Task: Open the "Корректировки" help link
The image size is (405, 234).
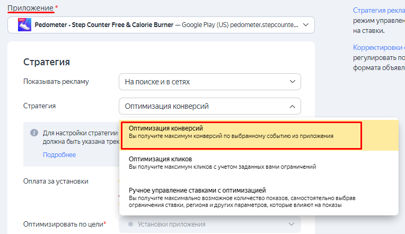Action: 378,47
